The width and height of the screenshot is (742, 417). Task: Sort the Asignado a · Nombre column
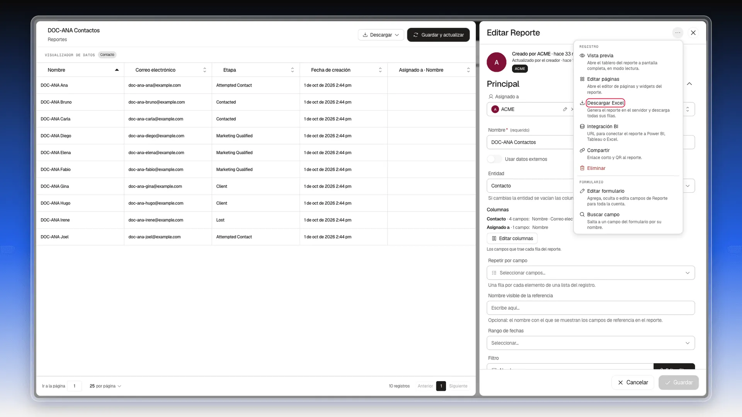click(468, 70)
